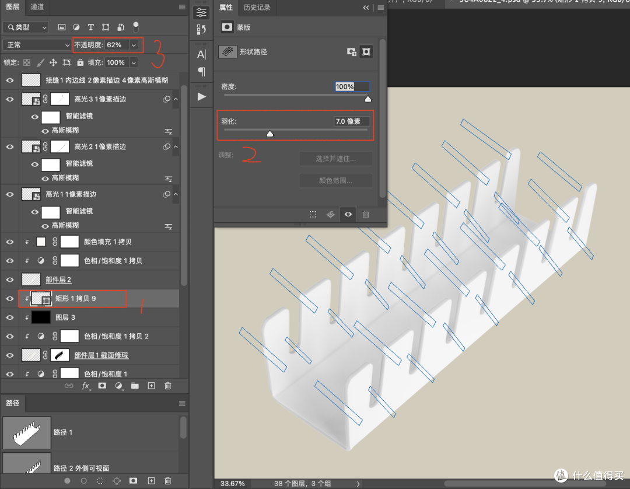The height and width of the screenshot is (489, 630).
Task: Adjust the 密度 density slider handle
Action: point(368,99)
